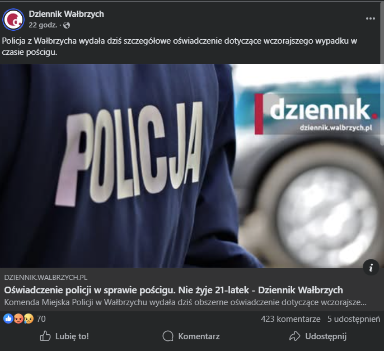
Task: Open Dziennik Wałbrzych page name link
Action: (67, 14)
